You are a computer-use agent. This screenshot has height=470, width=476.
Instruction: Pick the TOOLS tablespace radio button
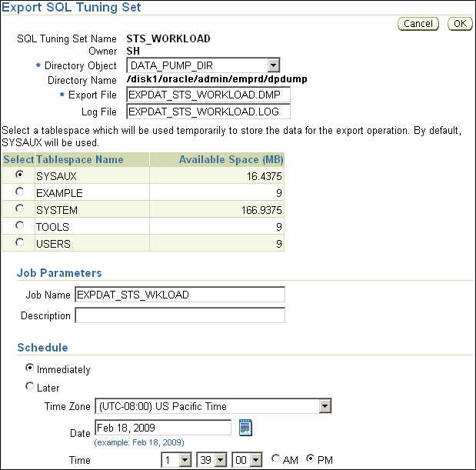pos(19,226)
